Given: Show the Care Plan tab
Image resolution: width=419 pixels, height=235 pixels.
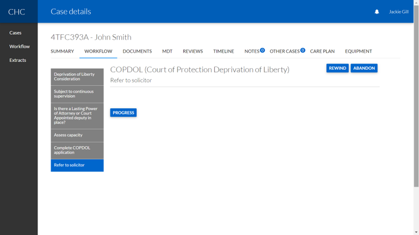Looking at the screenshot, I should coord(322,51).
